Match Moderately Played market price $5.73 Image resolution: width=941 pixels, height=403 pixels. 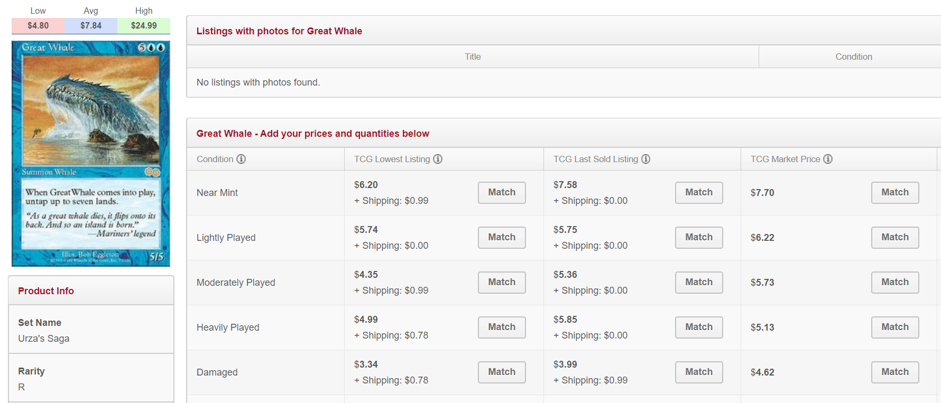tap(895, 283)
